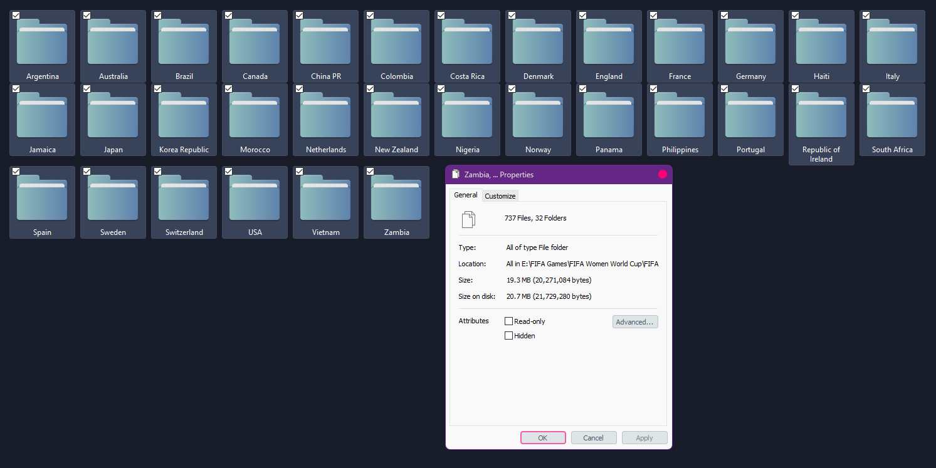This screenshot has height=468, width=936.
Task: Uncheck the South Africa folder checkbox
Action: pyautogui.click(x=866, y=88)
